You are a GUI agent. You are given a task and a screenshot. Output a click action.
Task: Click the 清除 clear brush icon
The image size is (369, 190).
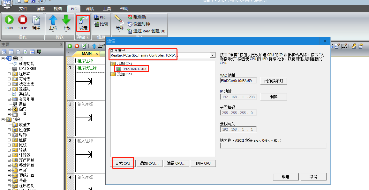[120, 20]
